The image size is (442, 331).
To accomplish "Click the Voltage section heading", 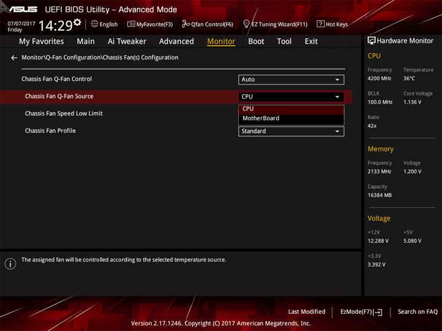I will [379, 218].
